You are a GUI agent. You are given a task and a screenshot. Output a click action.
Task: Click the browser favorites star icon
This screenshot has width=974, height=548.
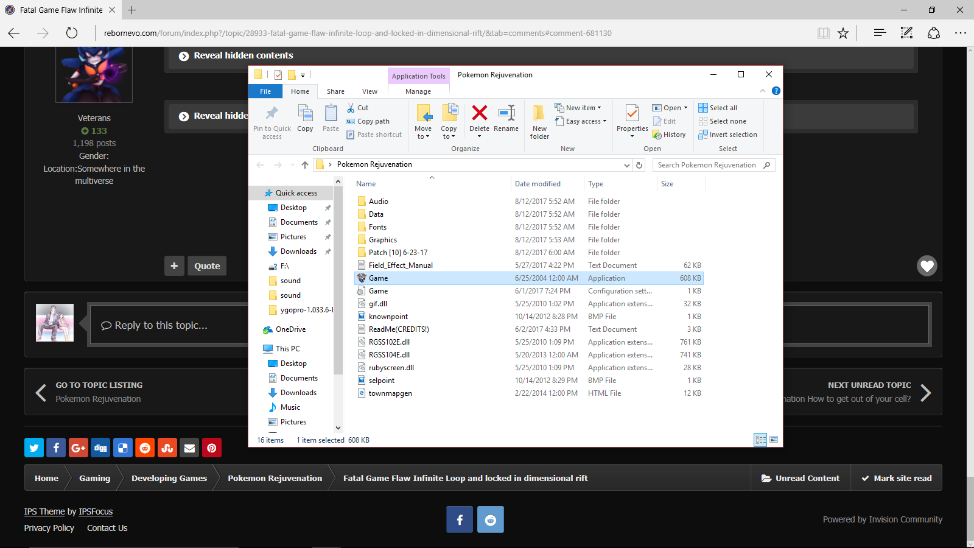(843, 33)
